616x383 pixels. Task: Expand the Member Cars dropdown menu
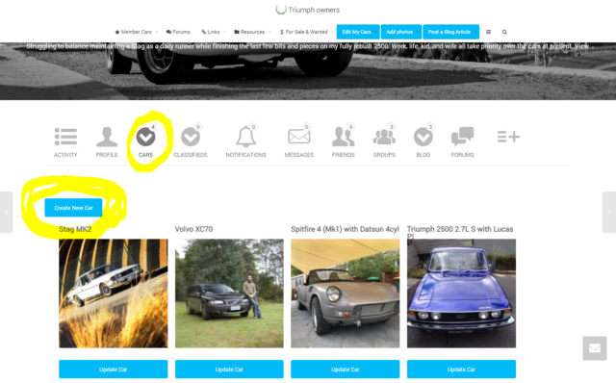coord(137,32)
